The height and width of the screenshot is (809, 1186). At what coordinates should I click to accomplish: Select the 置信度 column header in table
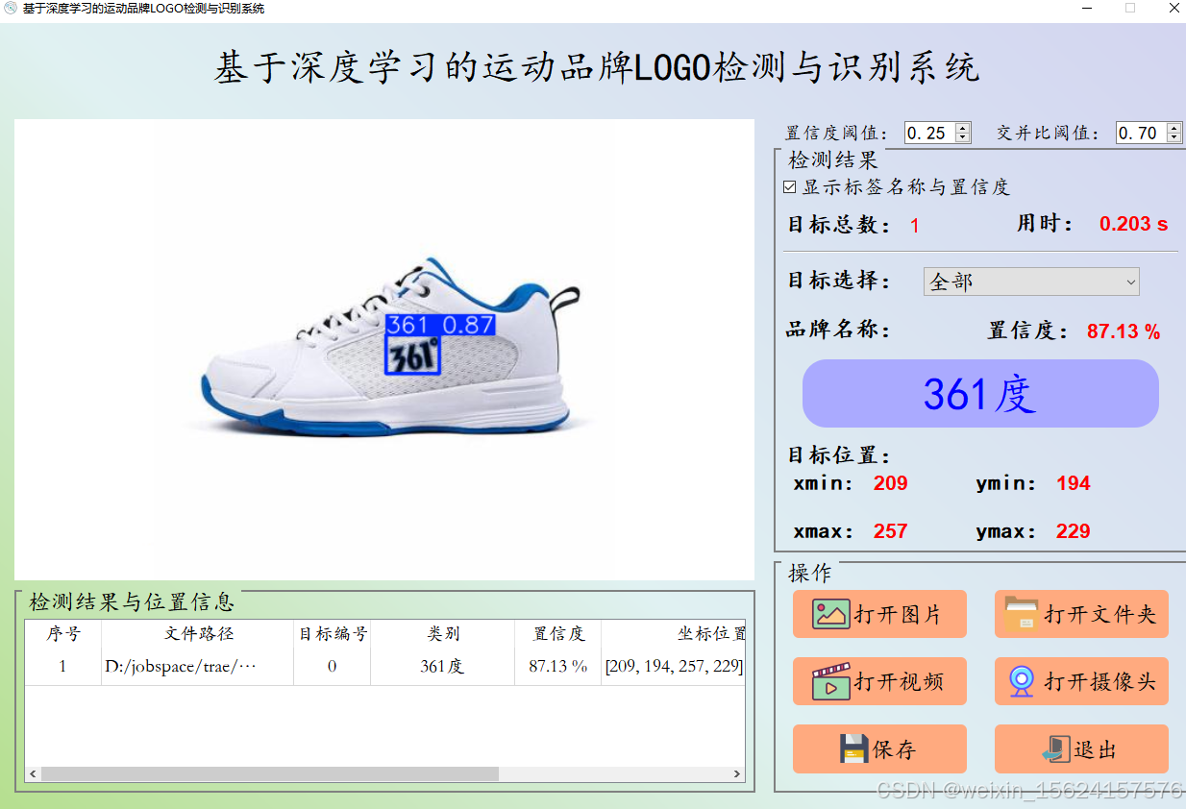coord(558,634)
